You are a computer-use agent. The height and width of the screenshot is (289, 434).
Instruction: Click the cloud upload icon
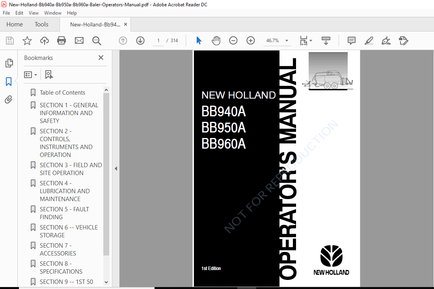[44, 41]
